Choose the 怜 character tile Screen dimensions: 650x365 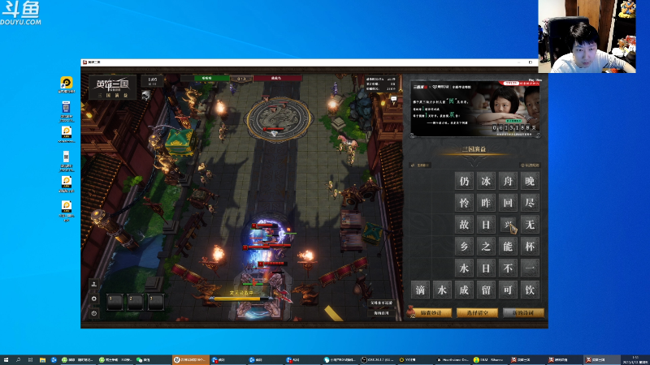tap(464, 203)
